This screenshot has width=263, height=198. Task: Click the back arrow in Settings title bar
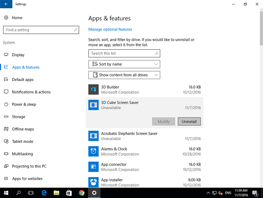[6, 4]
